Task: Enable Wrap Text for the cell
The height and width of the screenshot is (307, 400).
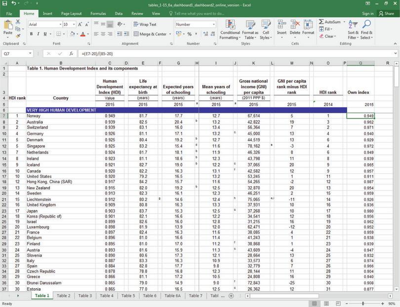Action: [145, 23]
